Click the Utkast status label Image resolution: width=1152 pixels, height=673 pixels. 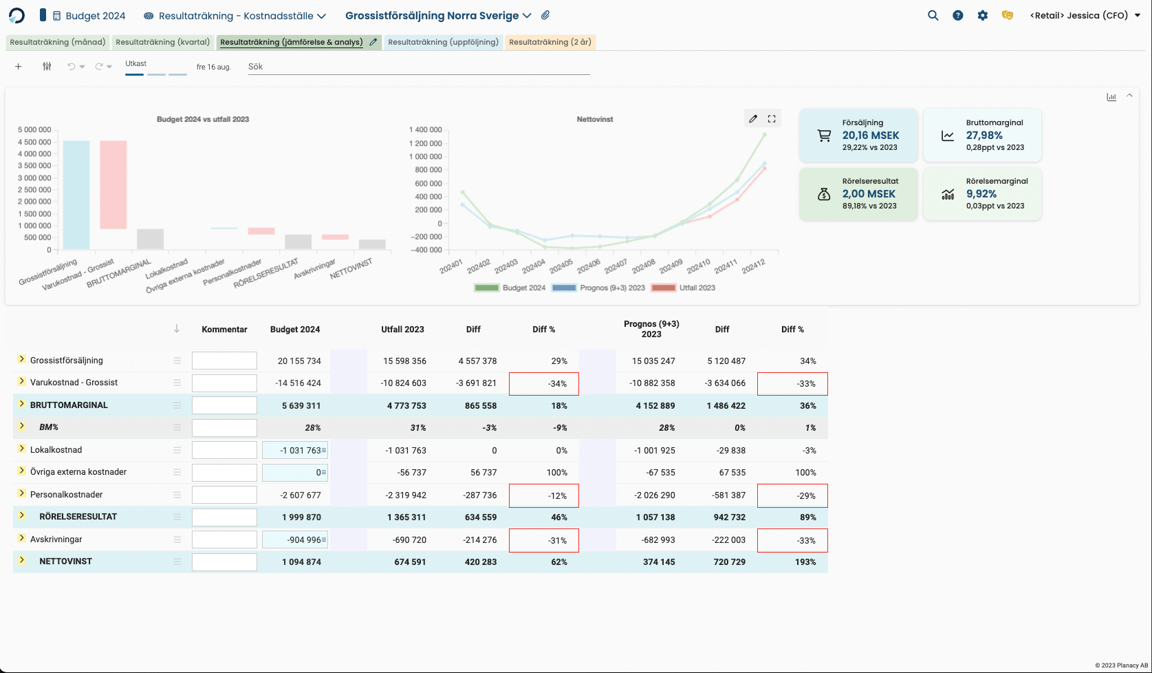(135, 63)
